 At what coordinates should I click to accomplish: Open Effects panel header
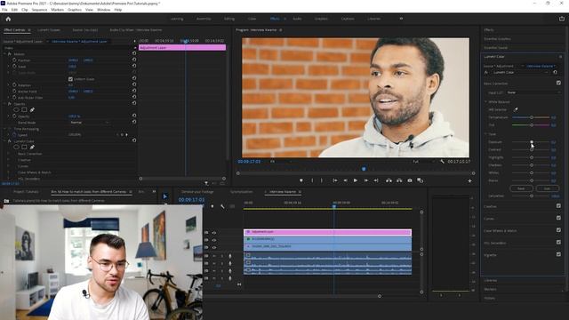click(x=488, y=29)
